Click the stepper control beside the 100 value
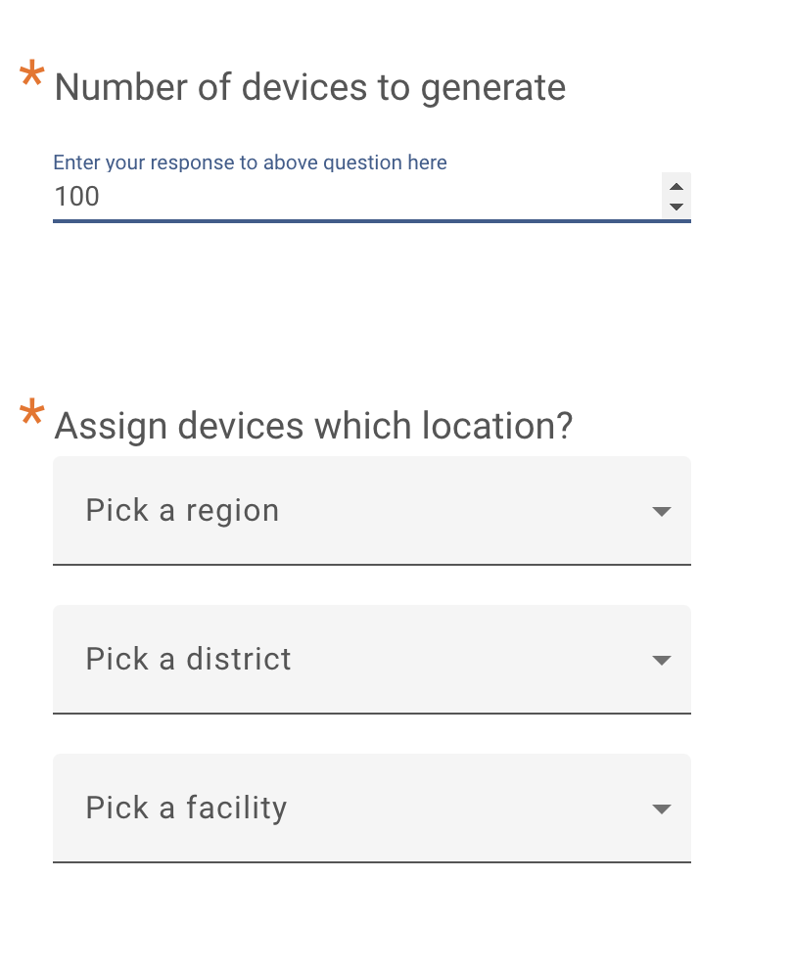This screenshot has height=971, width=793. click(676, 197)
